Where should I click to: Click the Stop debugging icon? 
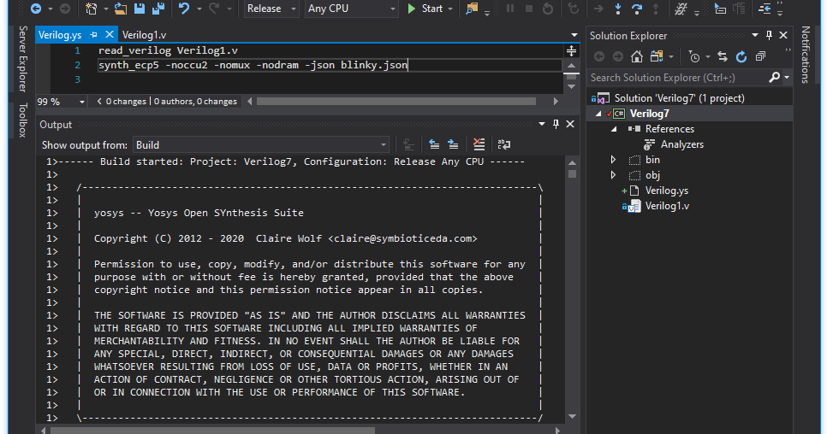[529, 9]
